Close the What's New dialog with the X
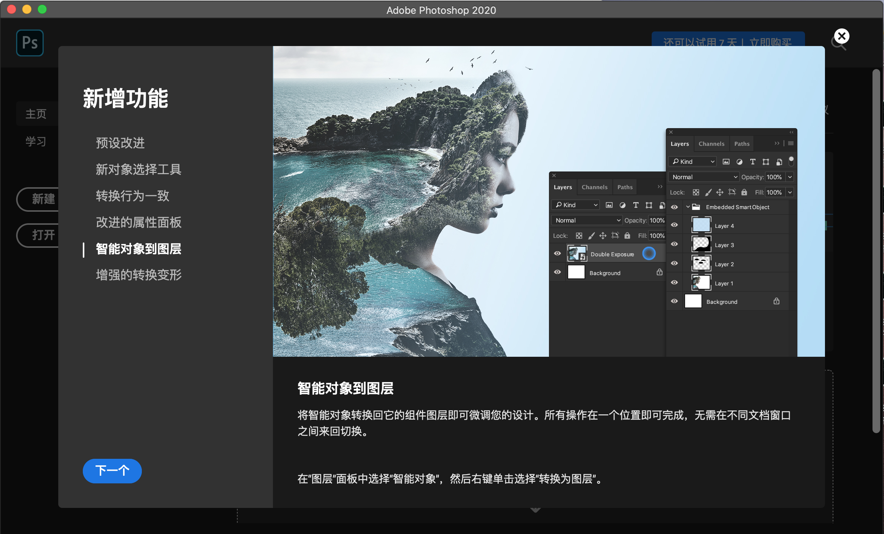 [841, 36]
